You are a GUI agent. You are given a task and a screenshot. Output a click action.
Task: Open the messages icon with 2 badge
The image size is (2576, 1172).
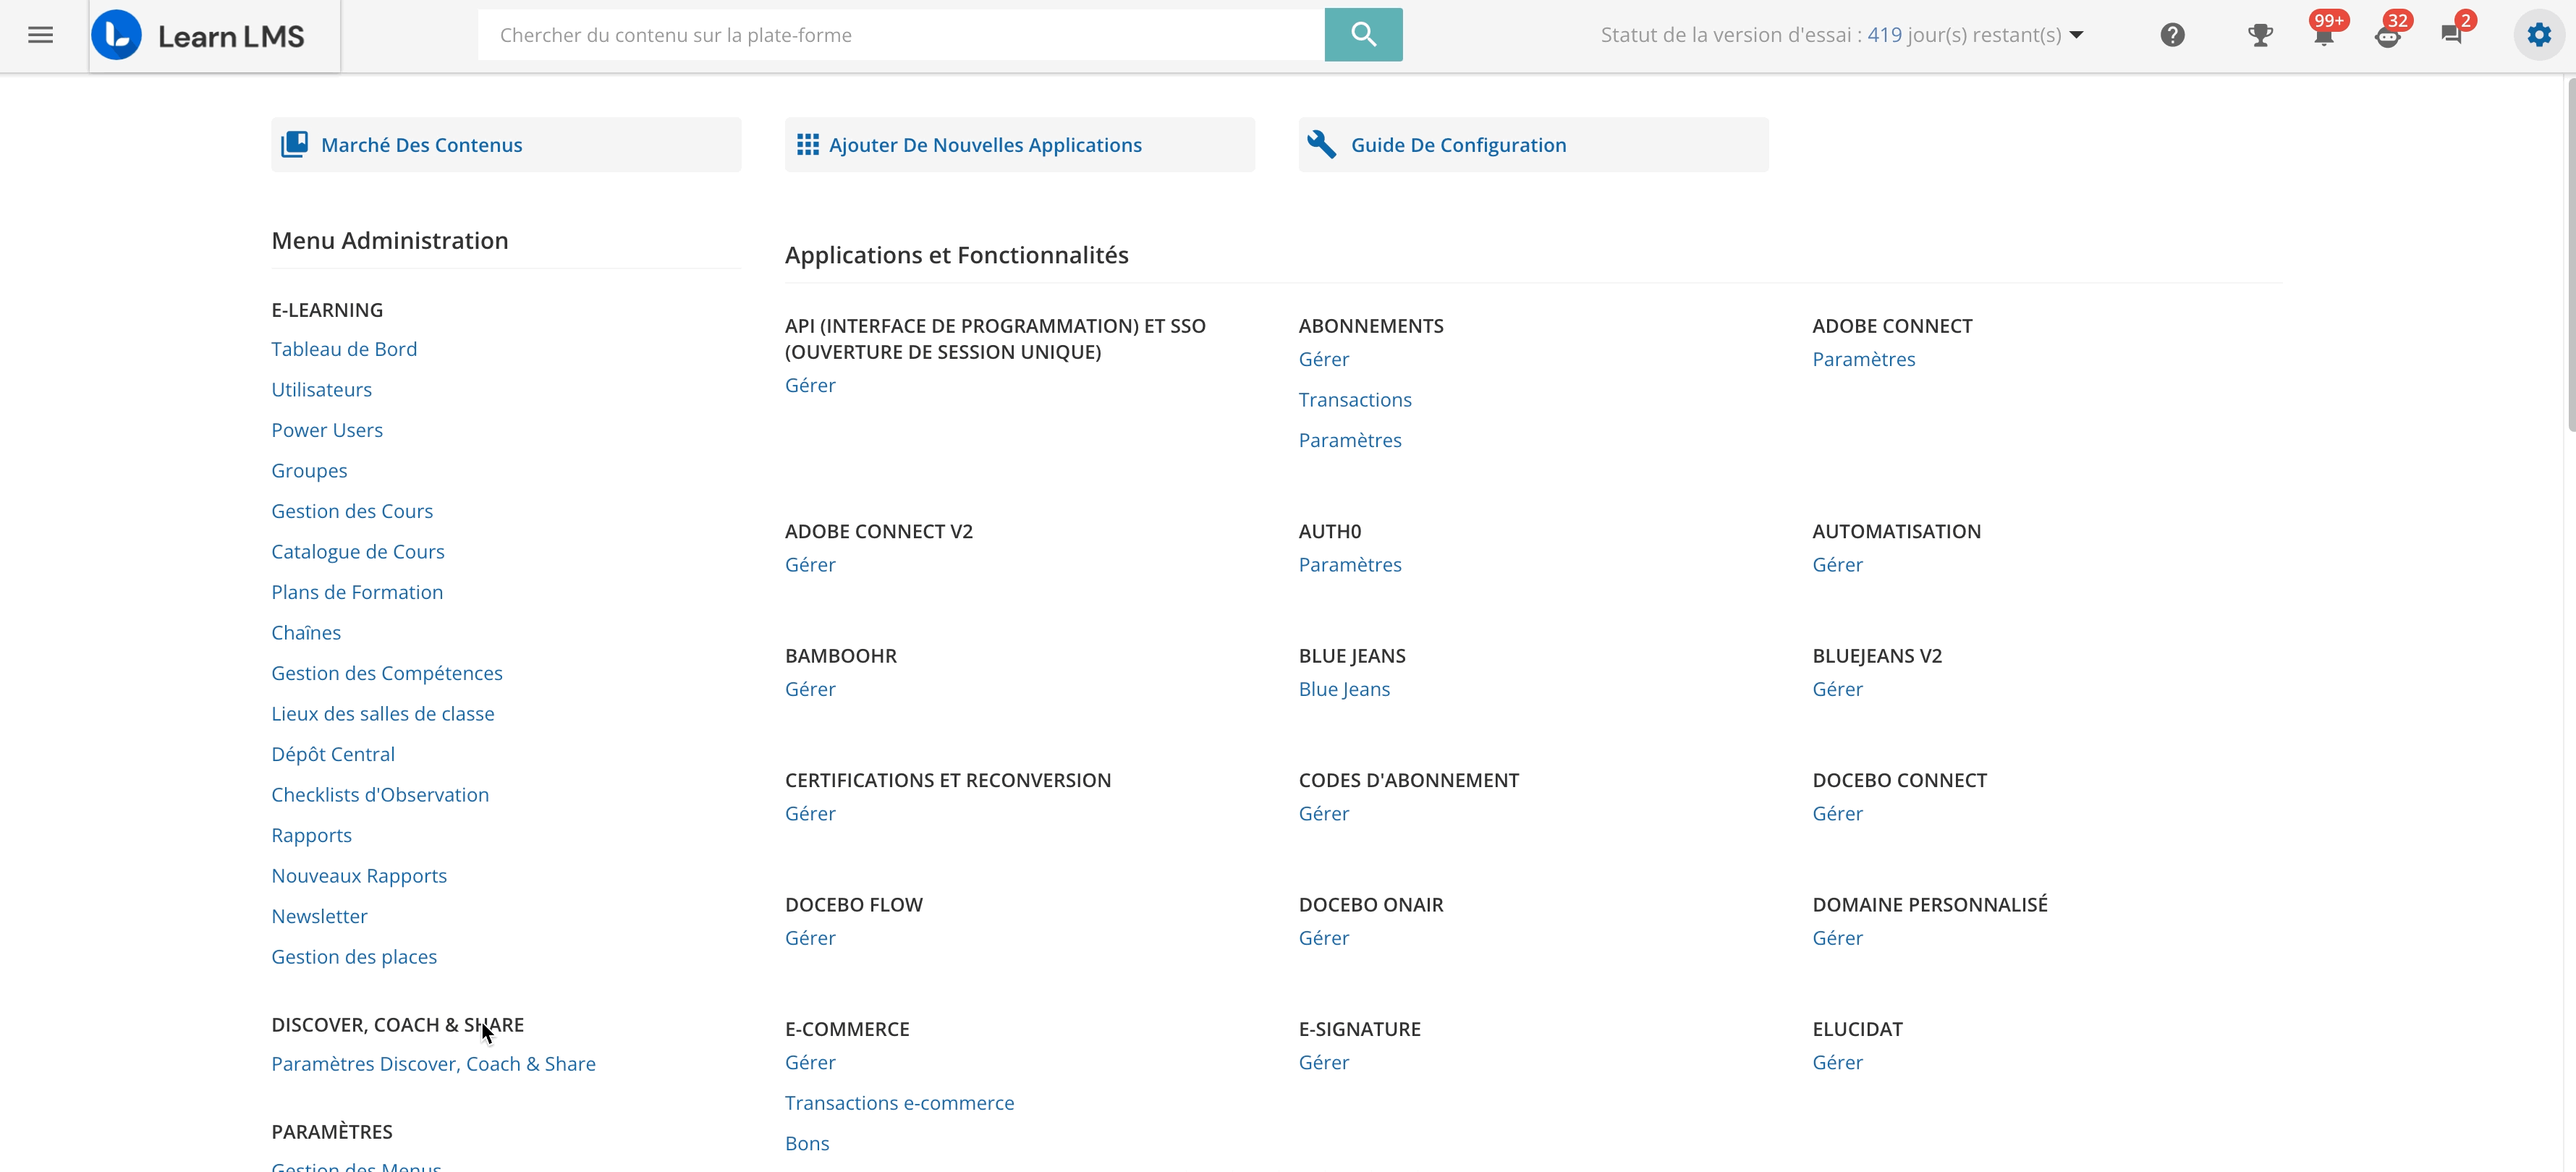[2452, 35]
